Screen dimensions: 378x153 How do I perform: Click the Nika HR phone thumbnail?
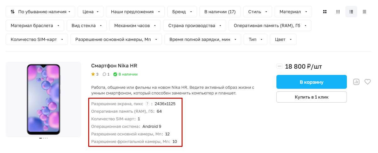pyautogui.click(x=43, y=99)
